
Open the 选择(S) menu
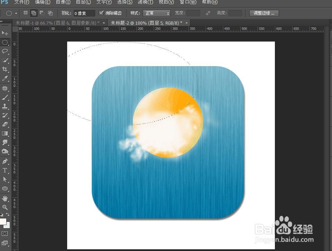click(125, 2)
